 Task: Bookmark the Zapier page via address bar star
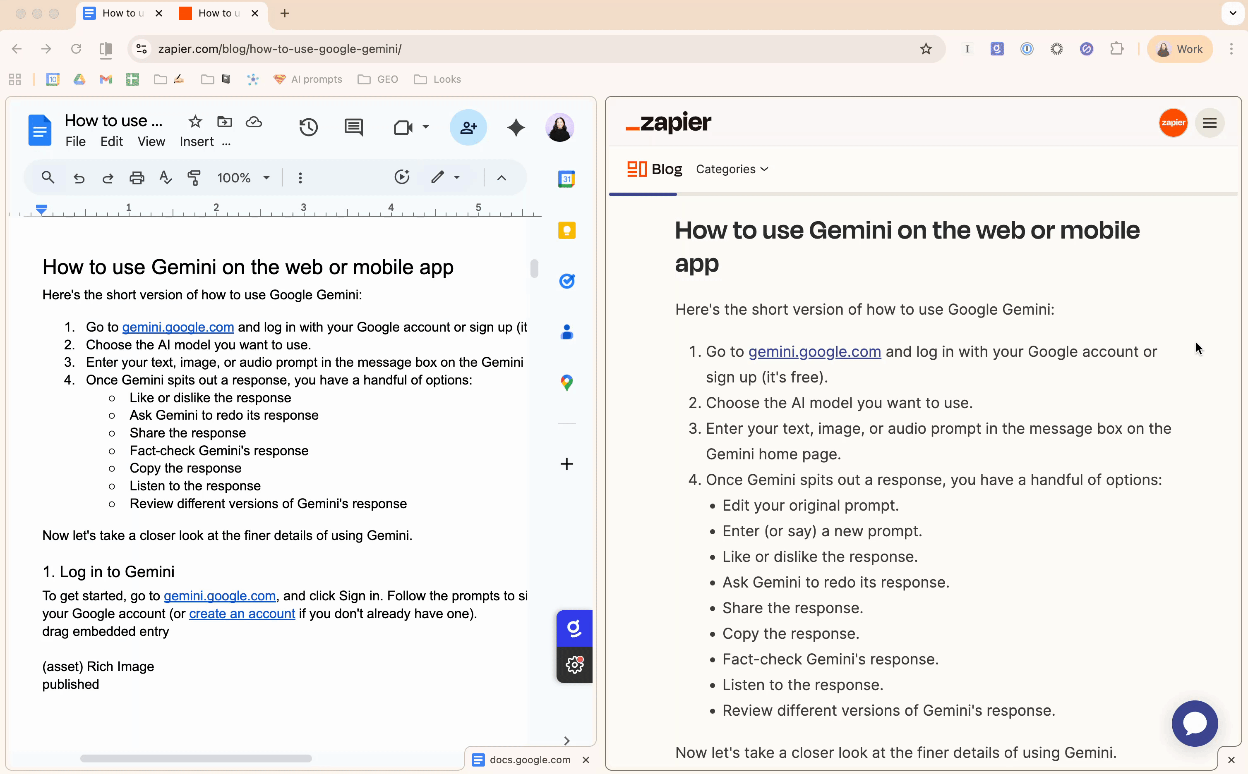pos(927,49)
